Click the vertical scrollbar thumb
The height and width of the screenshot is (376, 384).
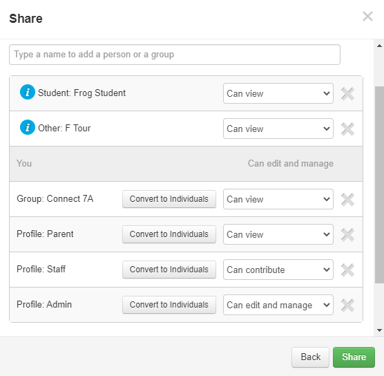tap(379, 185)
